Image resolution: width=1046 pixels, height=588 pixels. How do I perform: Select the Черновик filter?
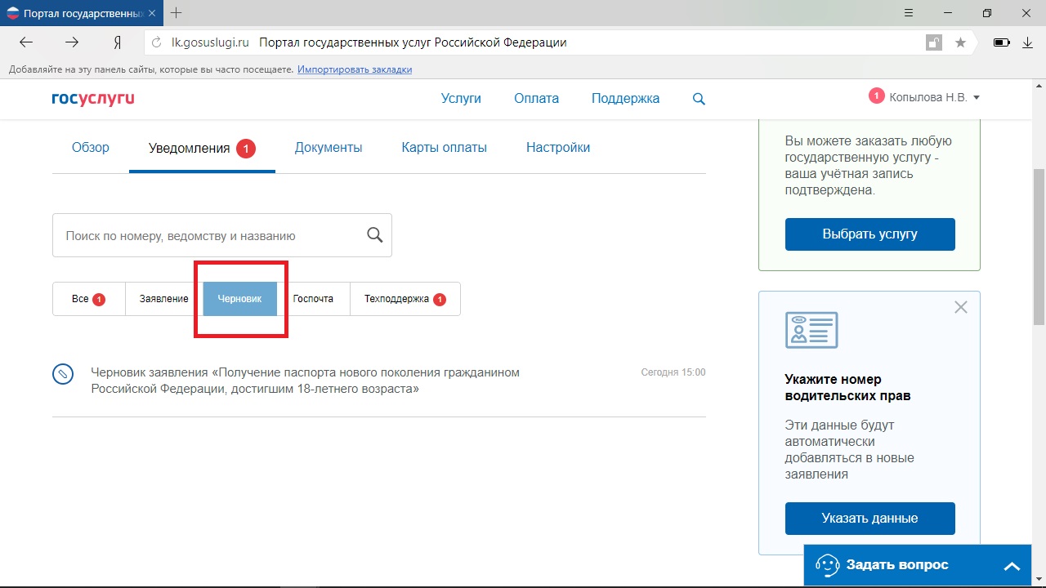[239, 299]
